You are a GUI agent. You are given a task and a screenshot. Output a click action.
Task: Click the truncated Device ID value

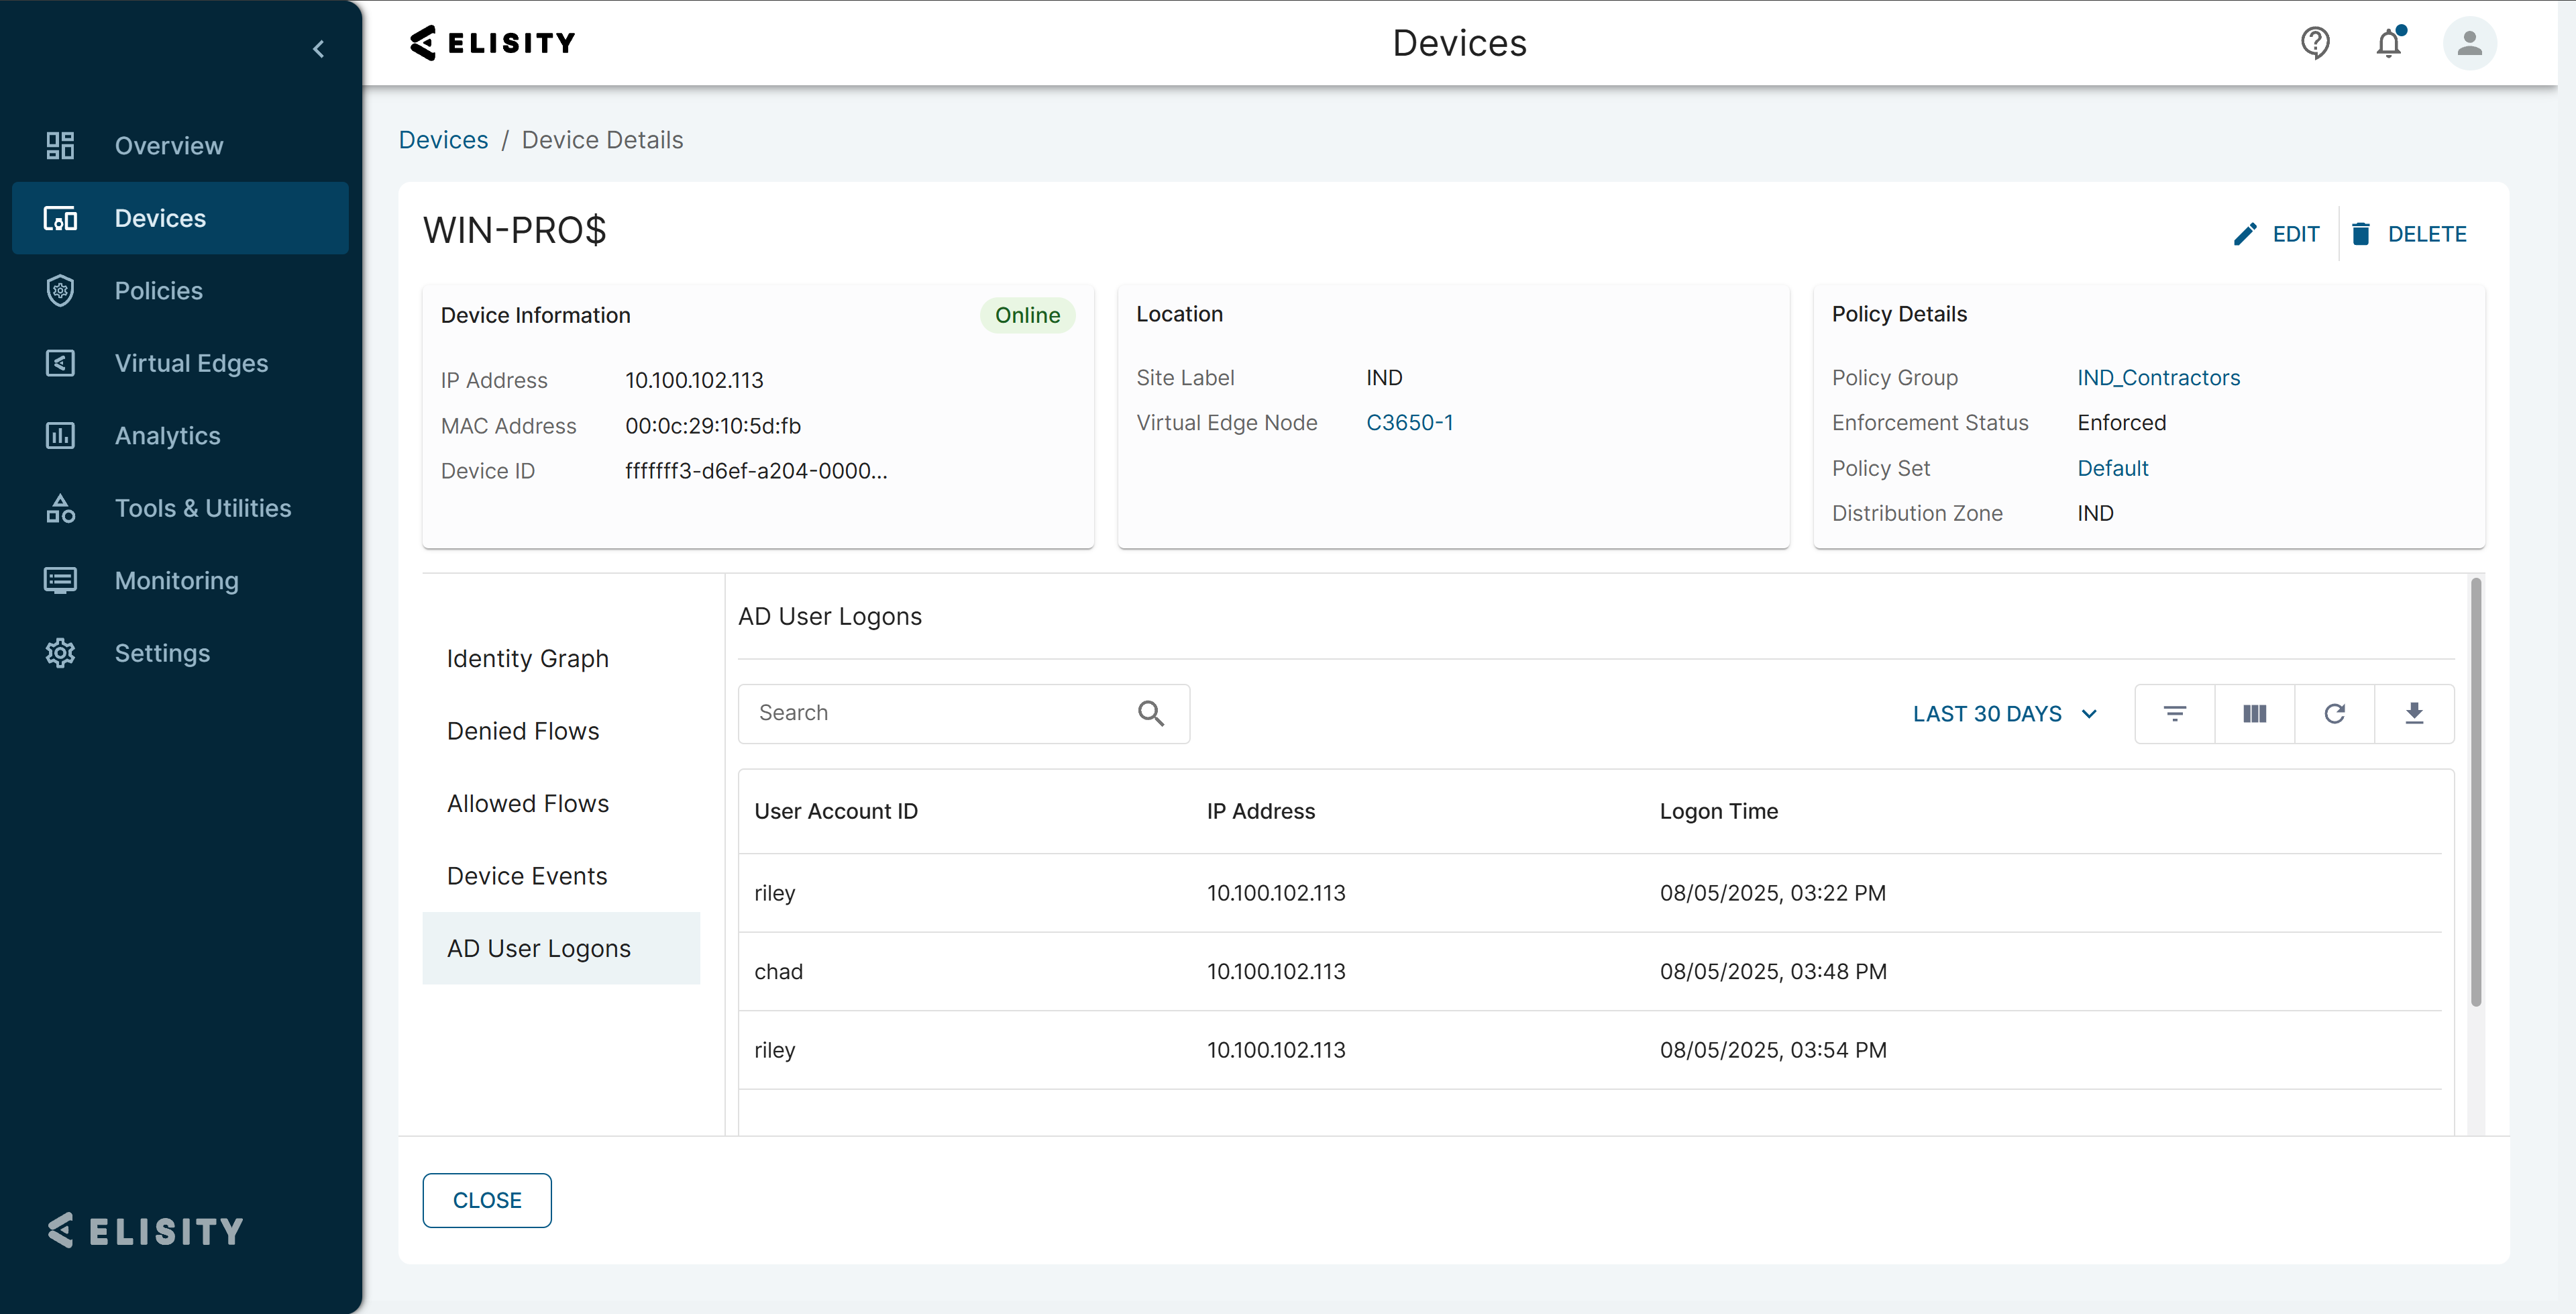pyautogui.click(x=756, y=471)
